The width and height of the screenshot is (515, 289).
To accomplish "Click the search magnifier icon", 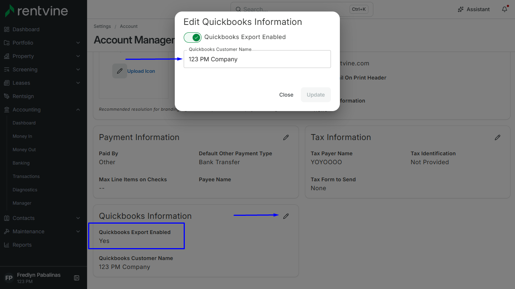I will pos(238,9).
